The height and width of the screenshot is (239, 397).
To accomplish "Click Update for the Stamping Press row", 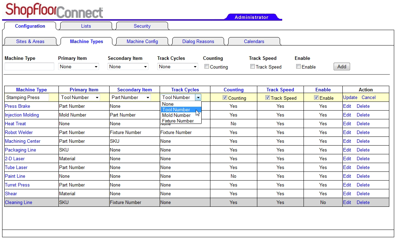I will click(x=350, y=97).
